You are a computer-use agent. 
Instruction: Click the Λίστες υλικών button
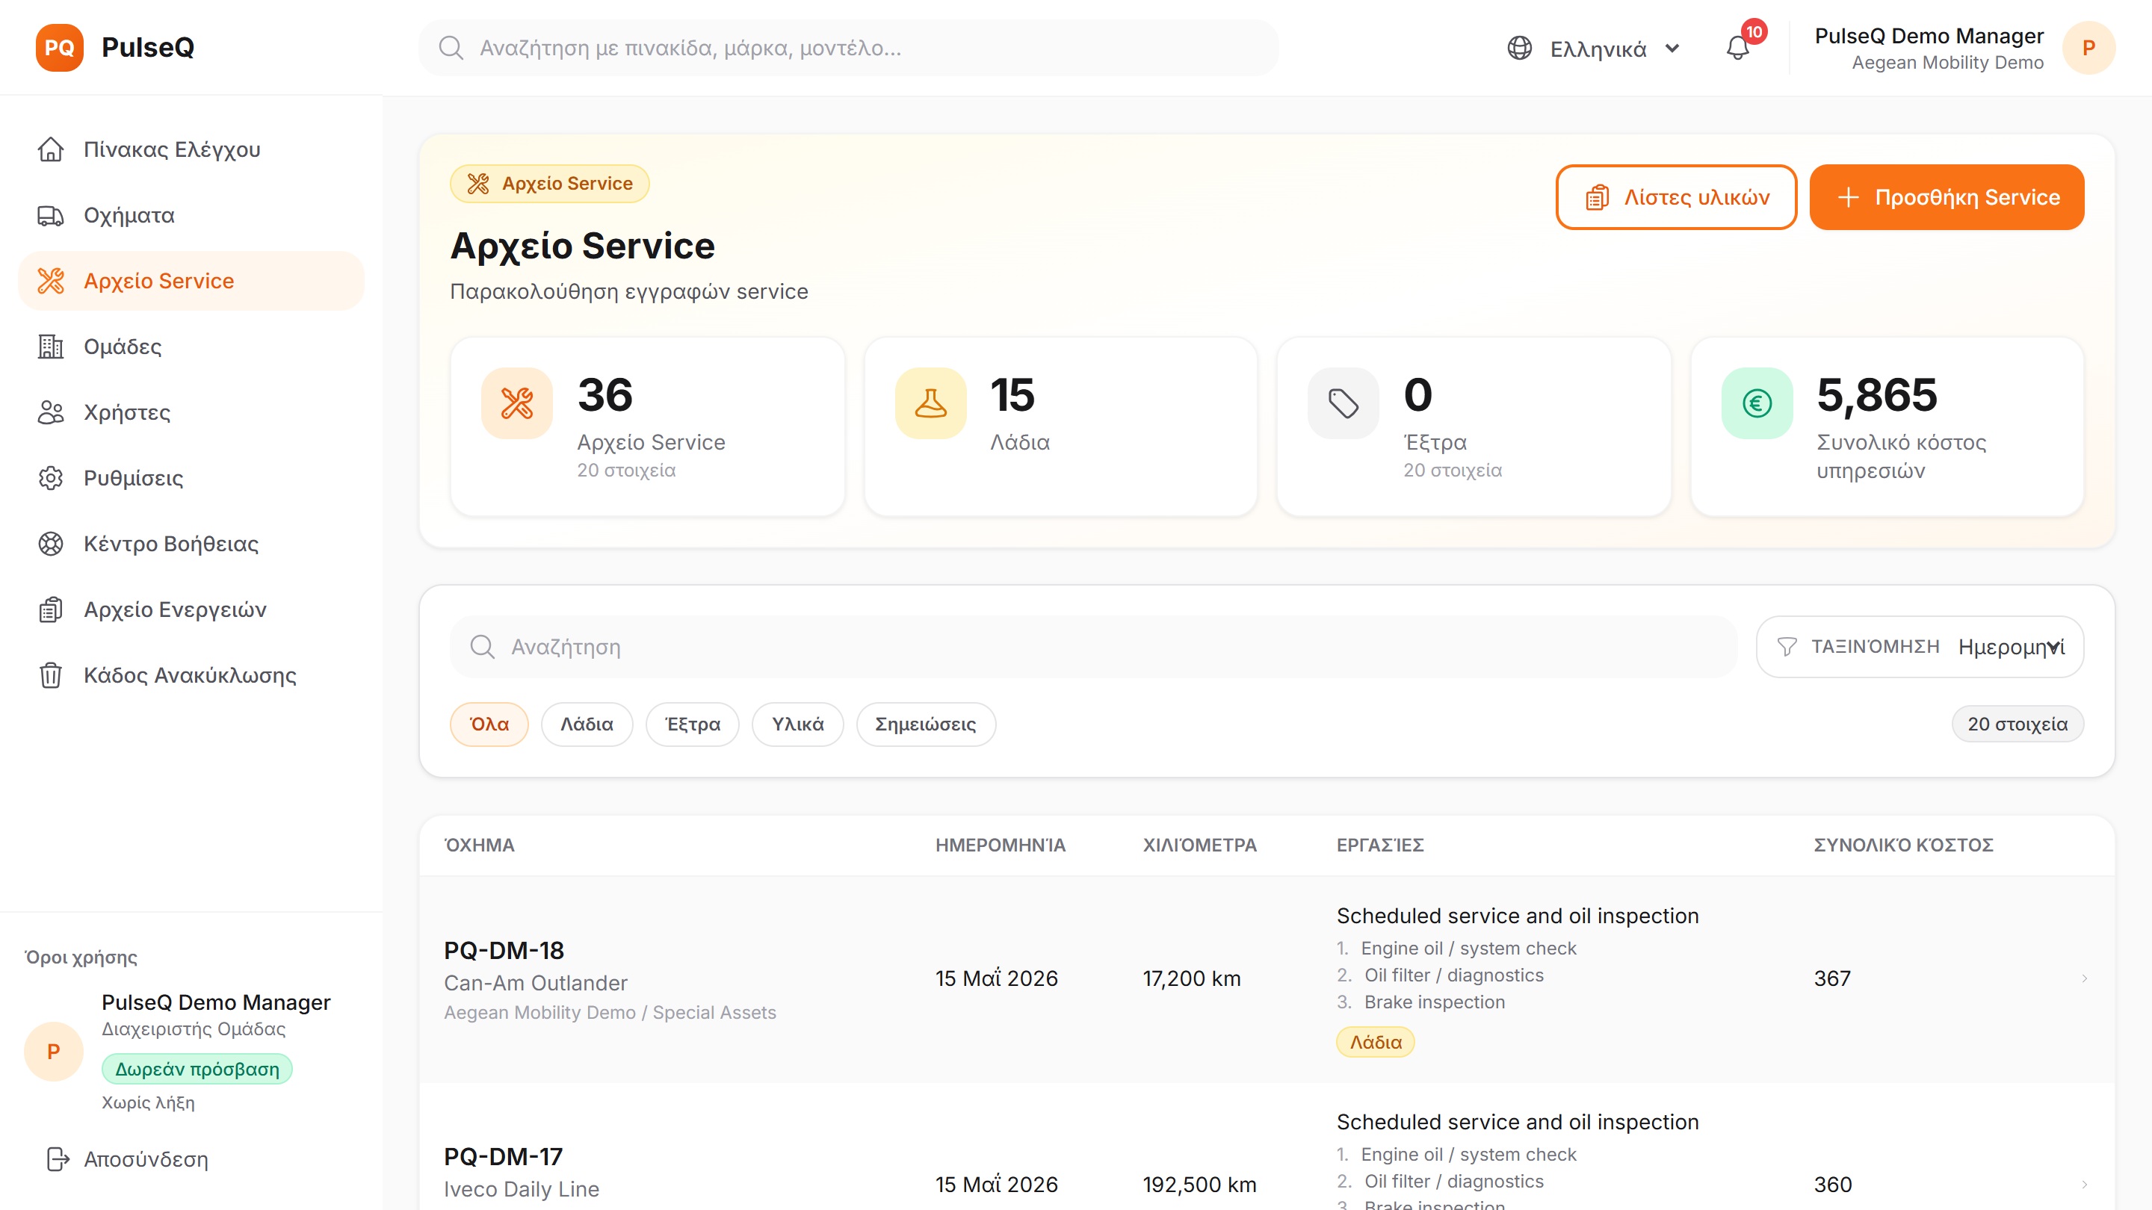1676,197
